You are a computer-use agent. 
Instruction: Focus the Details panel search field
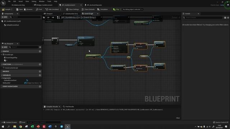(x=202, y=18)
